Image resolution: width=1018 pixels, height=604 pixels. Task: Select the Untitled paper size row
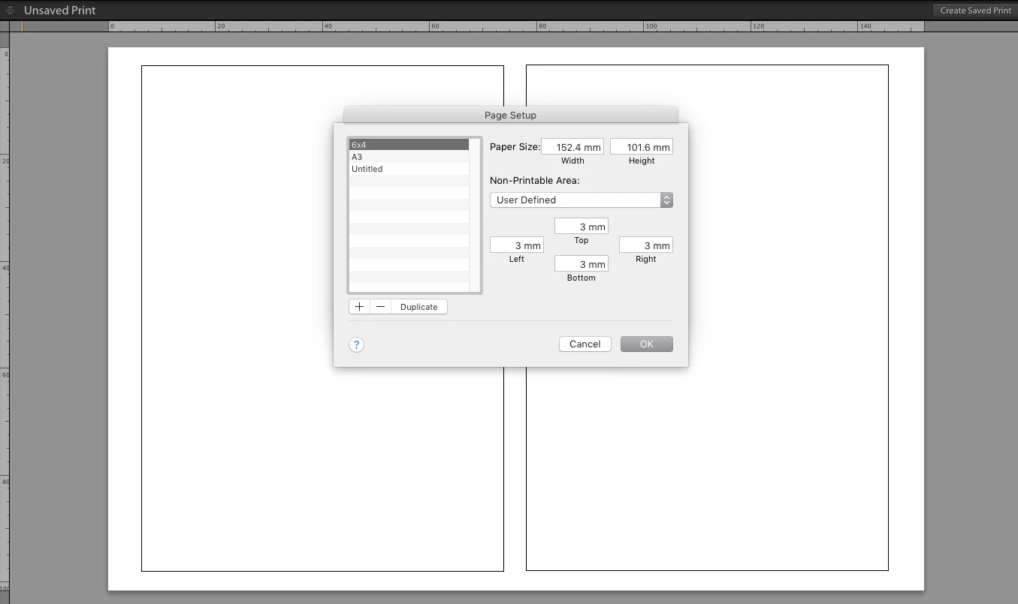[409, 169]
